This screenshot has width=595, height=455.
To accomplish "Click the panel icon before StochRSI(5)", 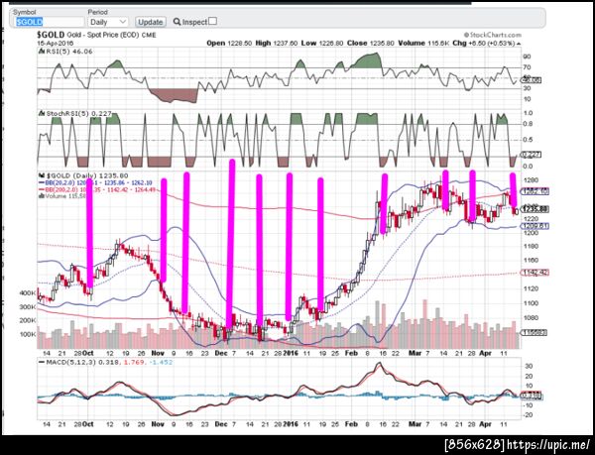I will click(x=40, y=113).
